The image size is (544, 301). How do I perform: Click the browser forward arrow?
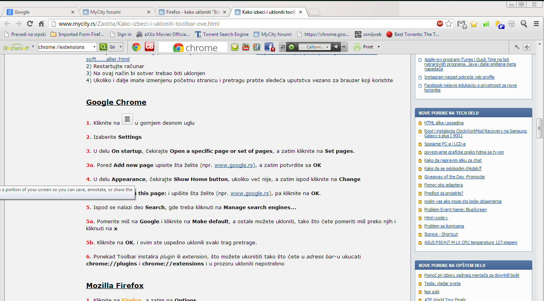tap(18, 24)
